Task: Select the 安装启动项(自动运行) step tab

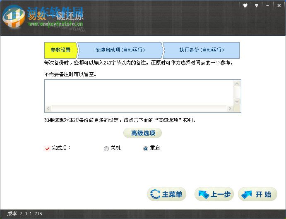Action: point(120,50)
